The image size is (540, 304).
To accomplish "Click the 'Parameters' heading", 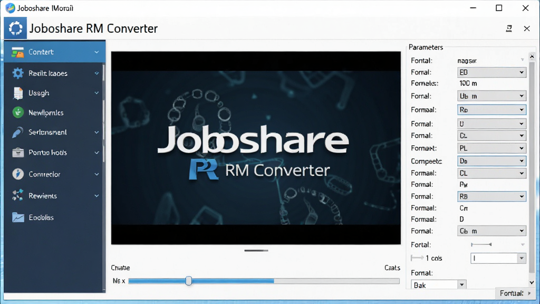I will click(x=426, y=47).
